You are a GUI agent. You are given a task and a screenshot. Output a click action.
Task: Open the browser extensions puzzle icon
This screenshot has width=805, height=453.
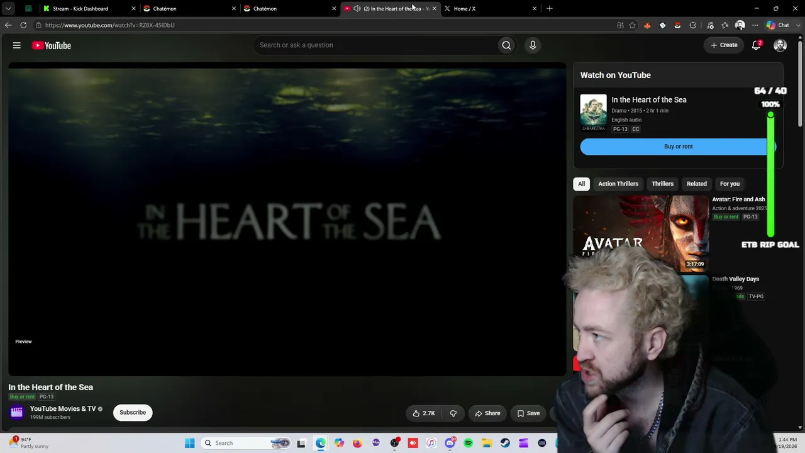coord(693,25)
